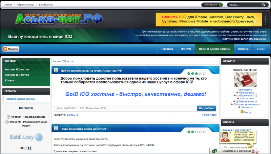This screenshot has width=271, height=154.
Task: Click the flower icon left of 'Общайтесь с друзьями'
Action: click(x=214, y=151)
